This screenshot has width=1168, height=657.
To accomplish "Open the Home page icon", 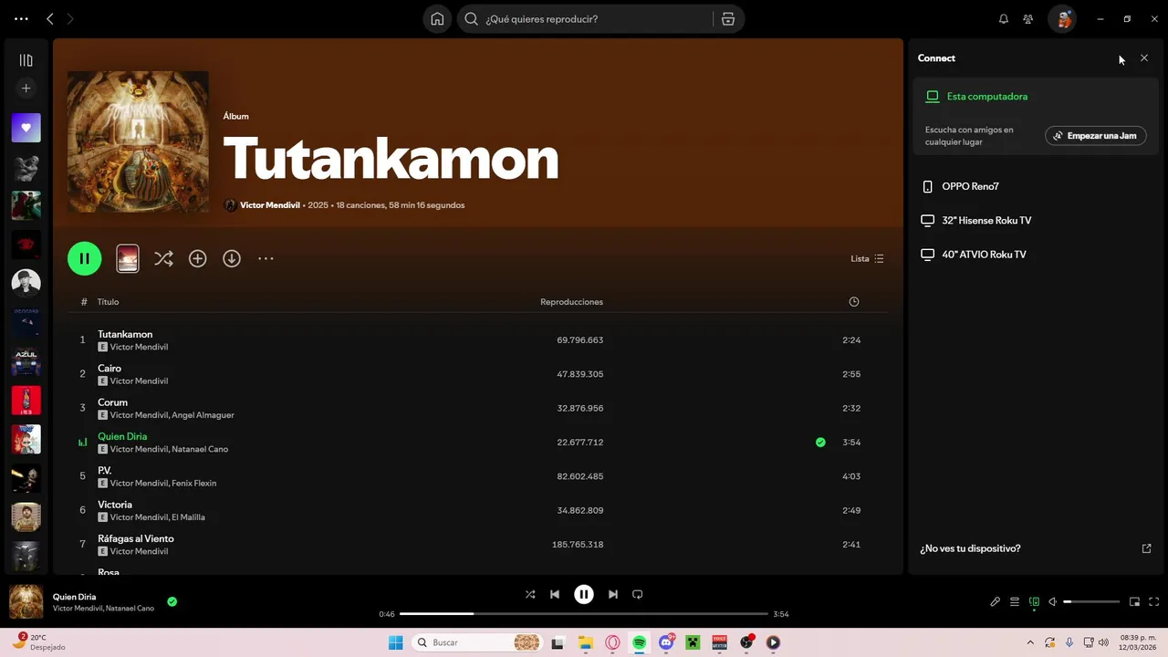I will tap(437, 19).
